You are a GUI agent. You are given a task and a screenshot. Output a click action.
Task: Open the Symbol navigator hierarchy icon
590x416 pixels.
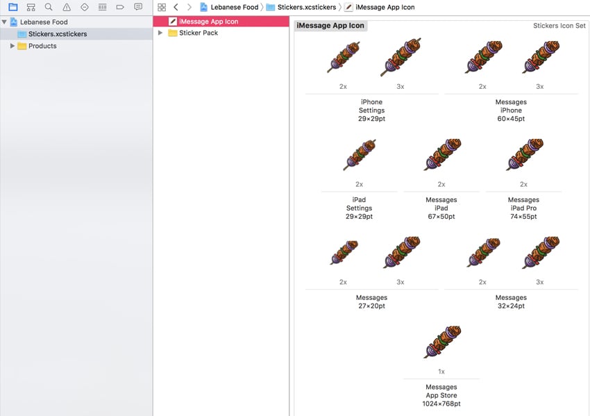coord(31,7)
